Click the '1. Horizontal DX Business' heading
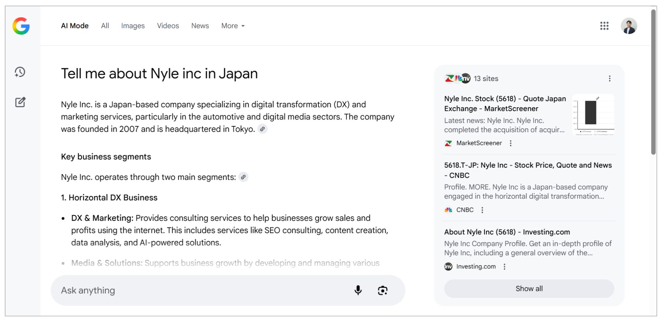 click(109, 198)
